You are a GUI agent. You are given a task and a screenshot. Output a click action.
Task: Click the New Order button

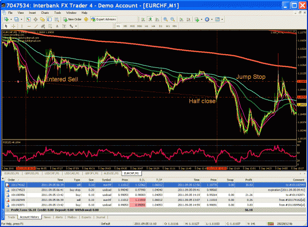point(72,19)
